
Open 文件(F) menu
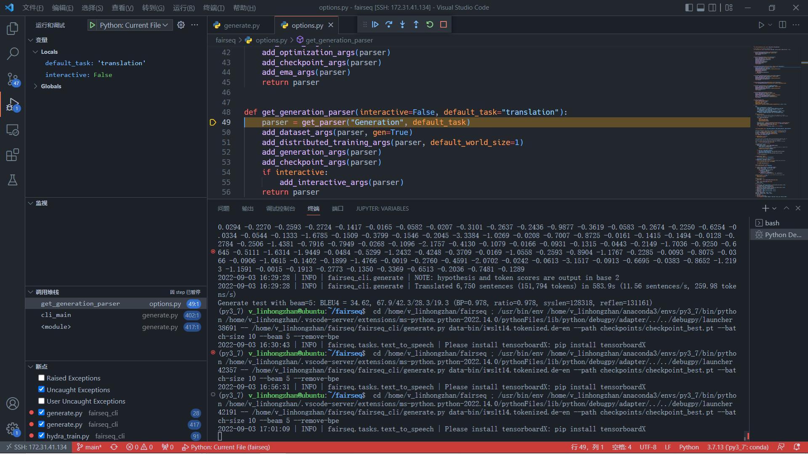(33, 8)
